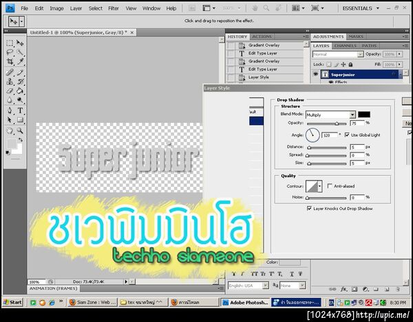
Task: Select the Move tool in toolbox
Action: [20, 43]
